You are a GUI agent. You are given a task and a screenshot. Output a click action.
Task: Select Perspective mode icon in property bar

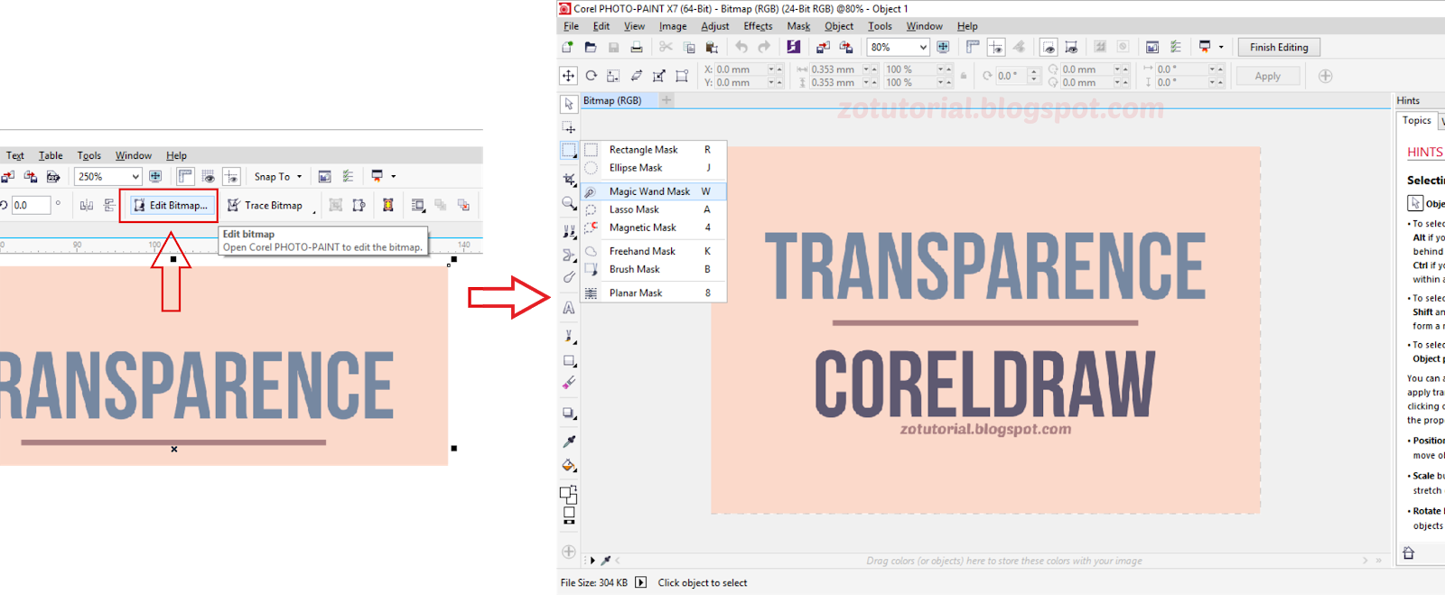pos(682,76)
